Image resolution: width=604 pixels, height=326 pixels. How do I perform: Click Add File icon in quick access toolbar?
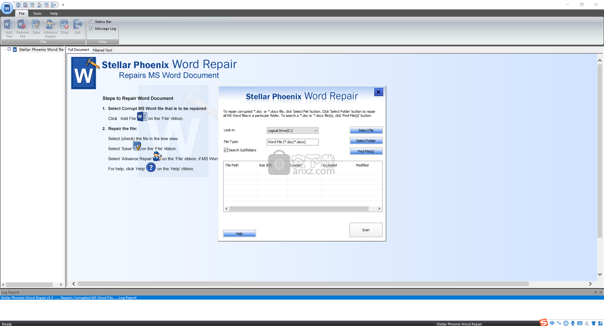[x=19, y=5]
